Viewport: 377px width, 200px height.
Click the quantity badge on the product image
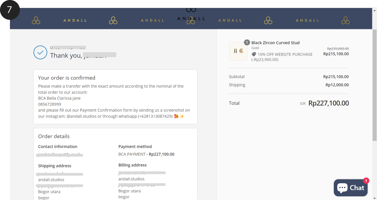tap(247, 42)
